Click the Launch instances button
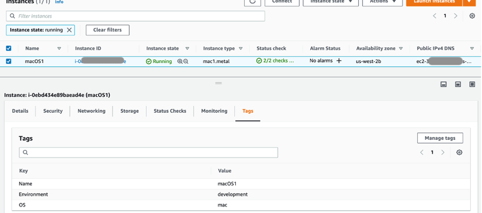Image resolution: width=482 pixels, height=213 pixels. coord(434,2)
